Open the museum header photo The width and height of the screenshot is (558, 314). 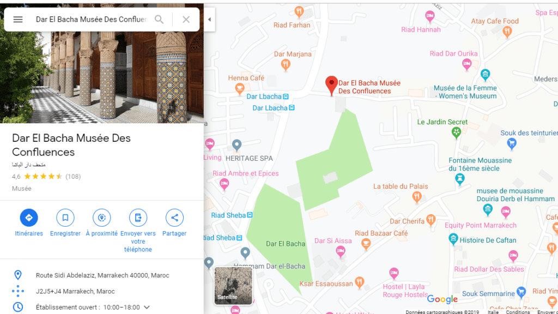click(102, 77)
